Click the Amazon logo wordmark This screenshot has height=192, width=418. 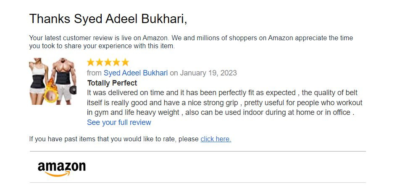[x=61, y=166]
